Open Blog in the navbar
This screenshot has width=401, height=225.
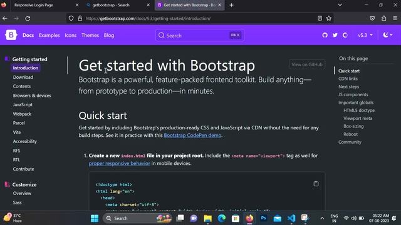point(109,36)
